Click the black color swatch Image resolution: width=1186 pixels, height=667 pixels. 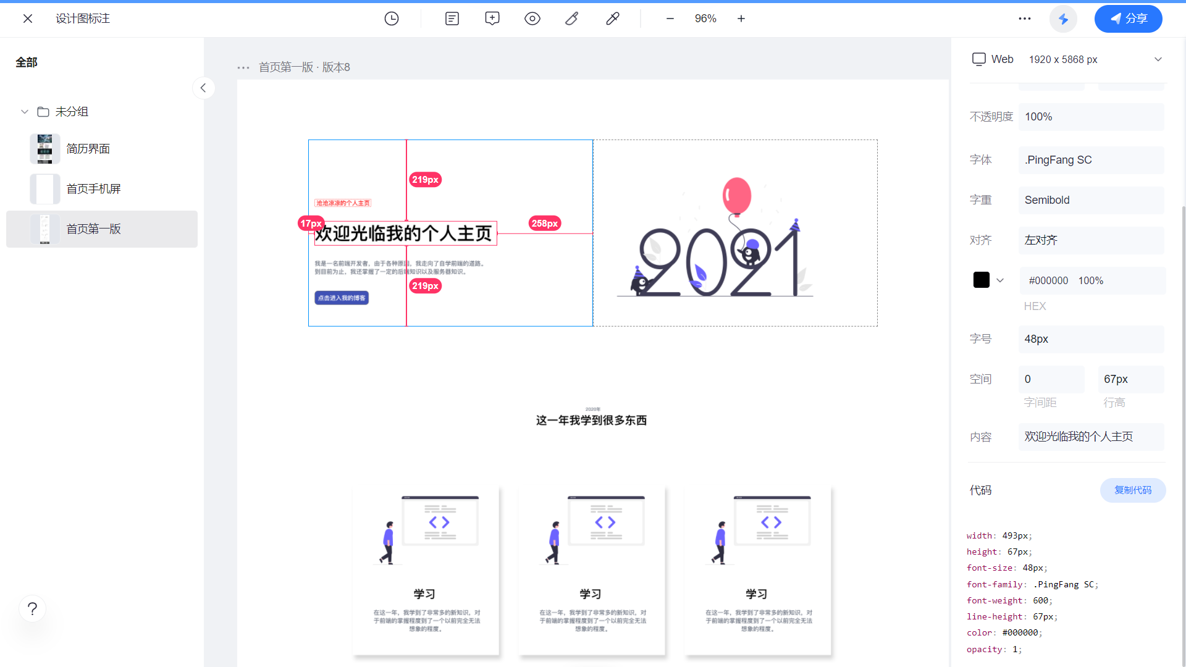[981, 280]
